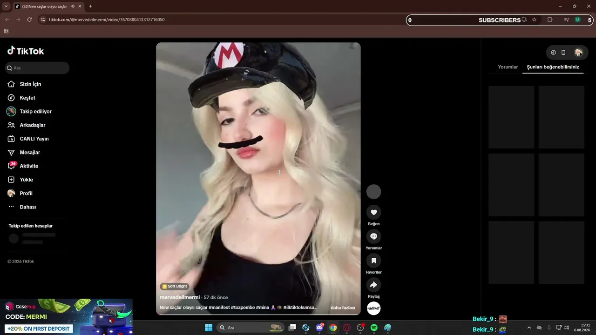The image size is (596, 335).
Task: Show hidden system tray icons
Action: (x=529, y=328)
